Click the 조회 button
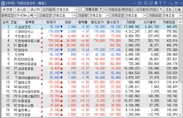This screenshot has height=118, width=183. (x=168, y=9)
